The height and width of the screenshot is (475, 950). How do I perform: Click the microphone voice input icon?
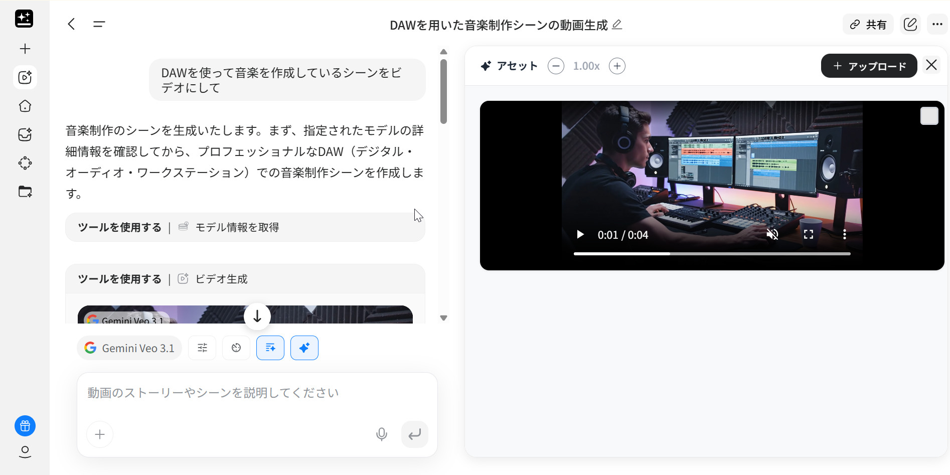(x=382, y=434)
